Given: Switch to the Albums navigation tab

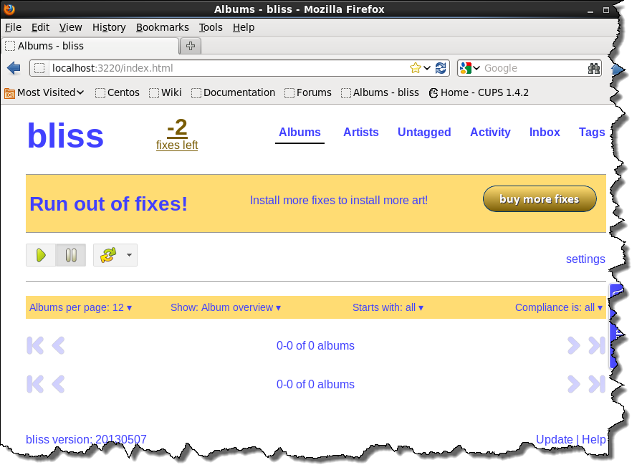Looking at the screenshot, I should click(x=300, y=133).
